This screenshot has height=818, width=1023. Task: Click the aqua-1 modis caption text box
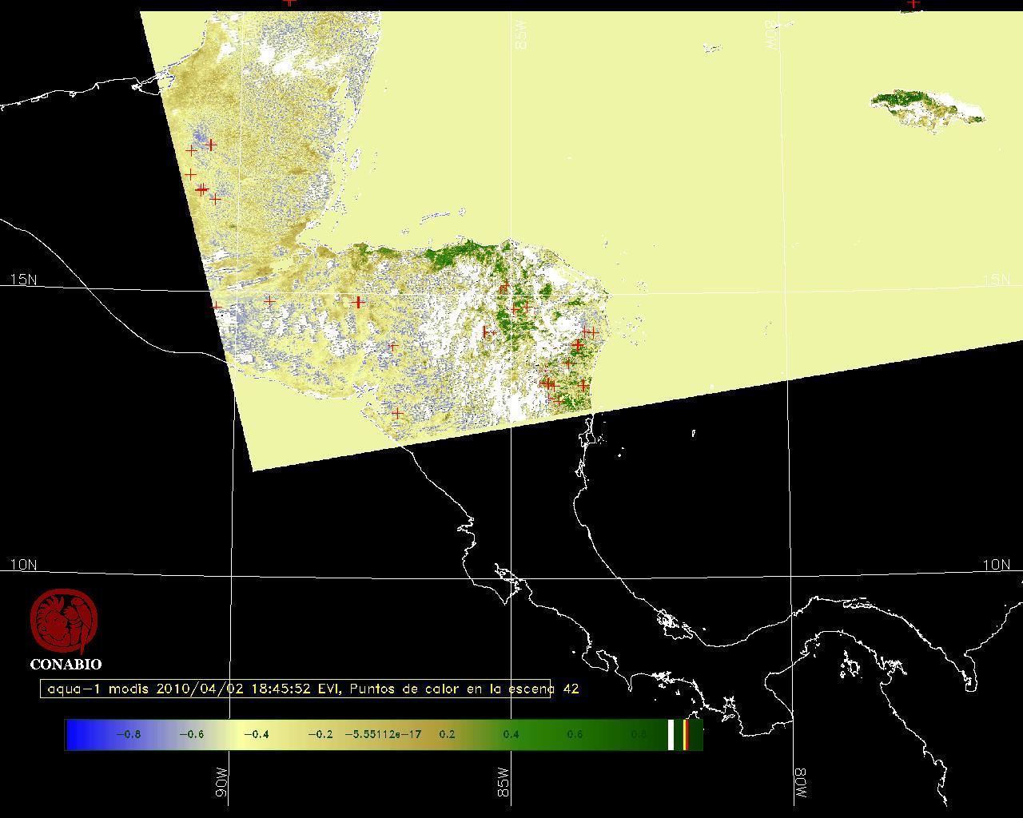point(296,689)
